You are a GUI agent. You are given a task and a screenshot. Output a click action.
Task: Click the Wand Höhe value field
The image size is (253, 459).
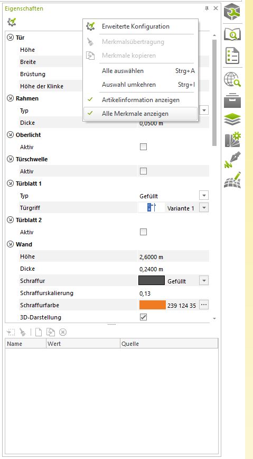pos(173,256)
